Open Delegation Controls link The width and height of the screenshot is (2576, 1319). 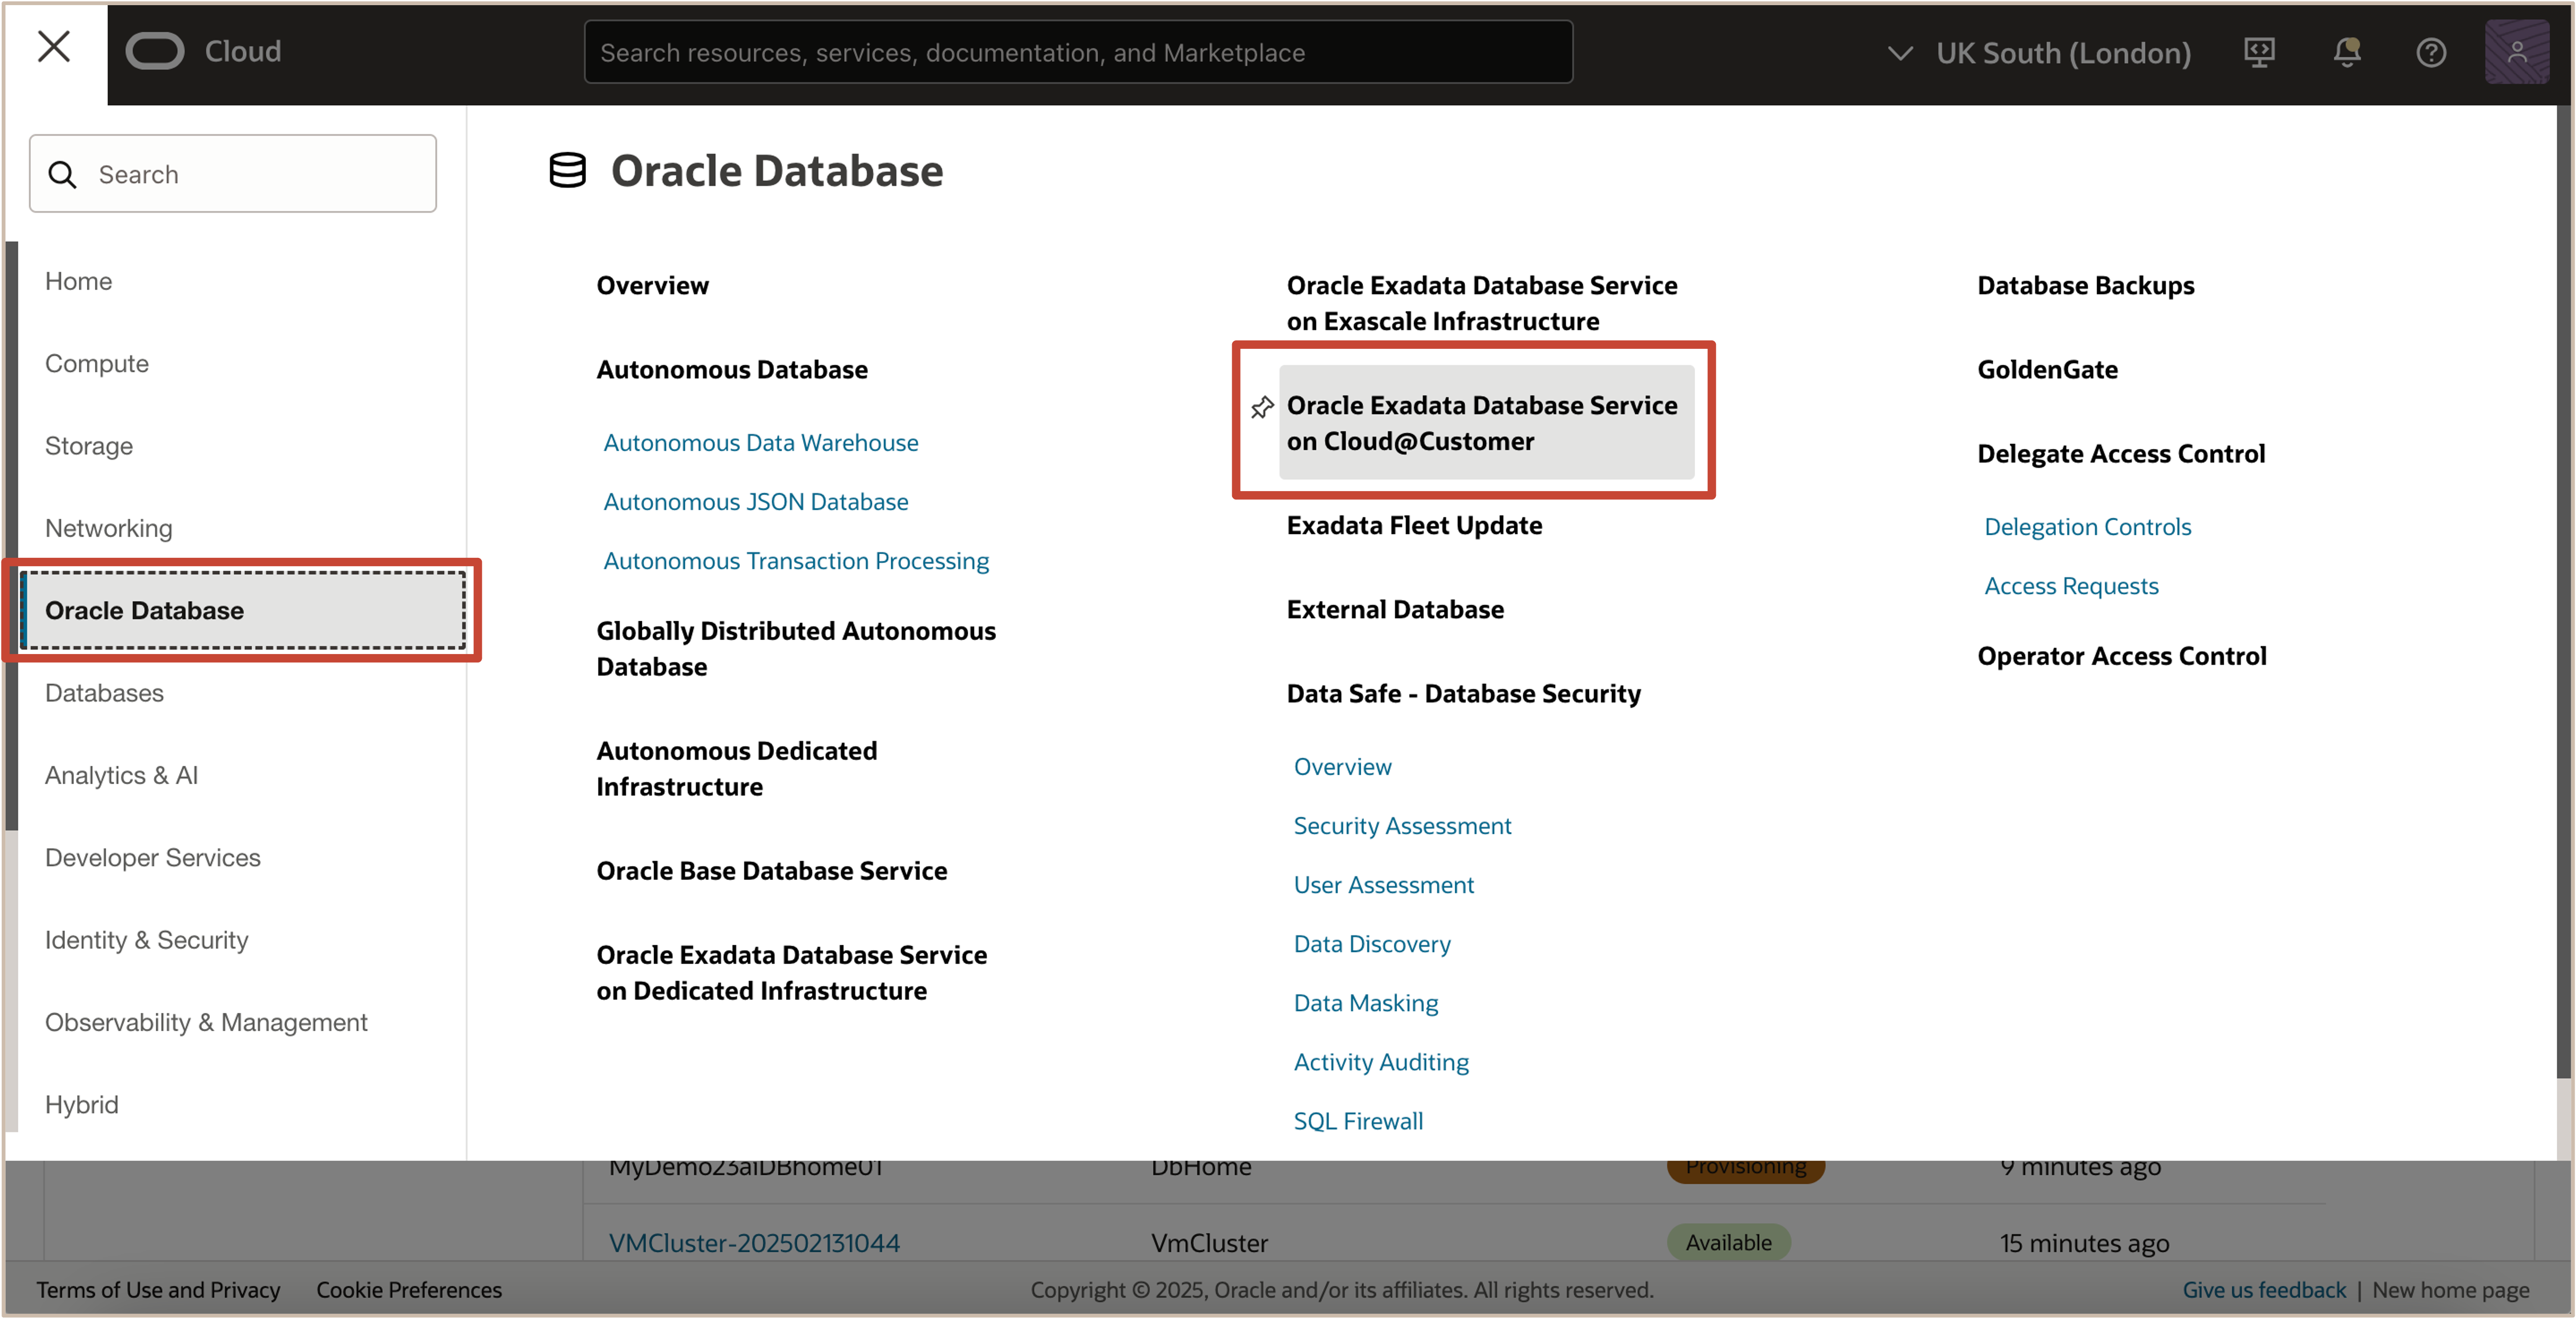(x=2087, y=527)
